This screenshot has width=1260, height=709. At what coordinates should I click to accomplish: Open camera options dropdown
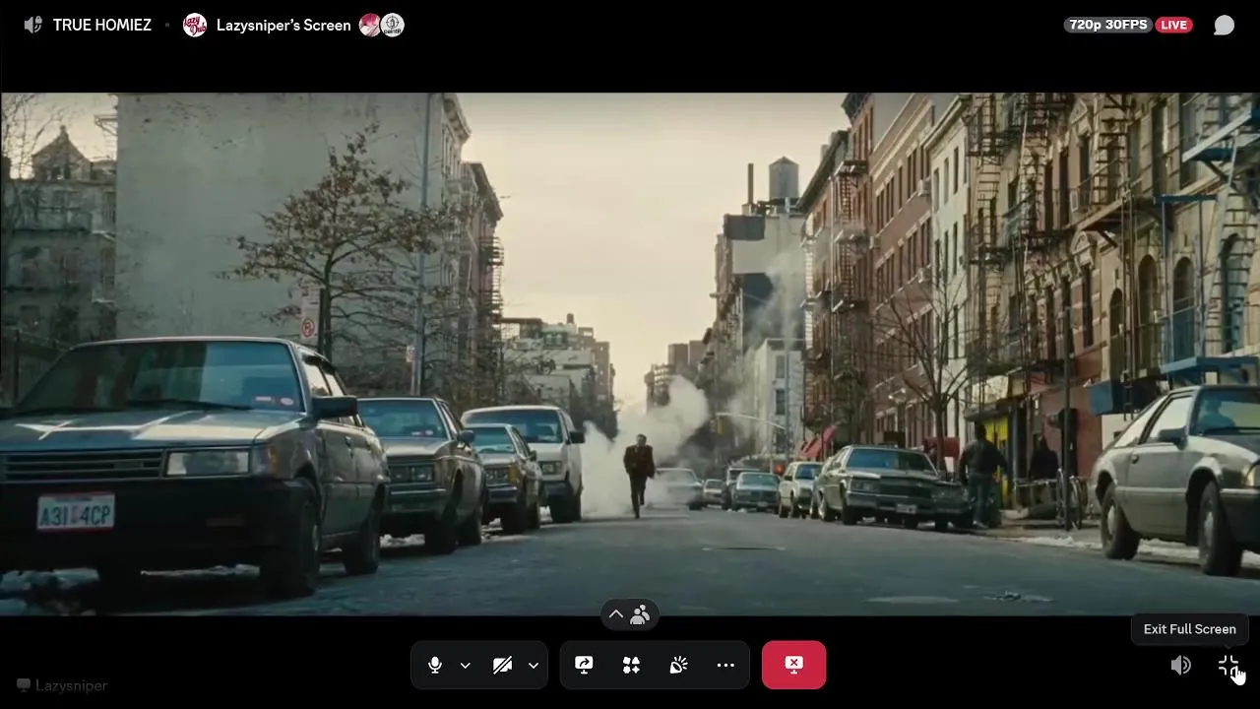pyautogui.click(x=533, y=666)
